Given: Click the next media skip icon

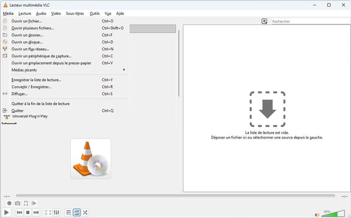Looking at the screenshot, I should coord(36,213).
